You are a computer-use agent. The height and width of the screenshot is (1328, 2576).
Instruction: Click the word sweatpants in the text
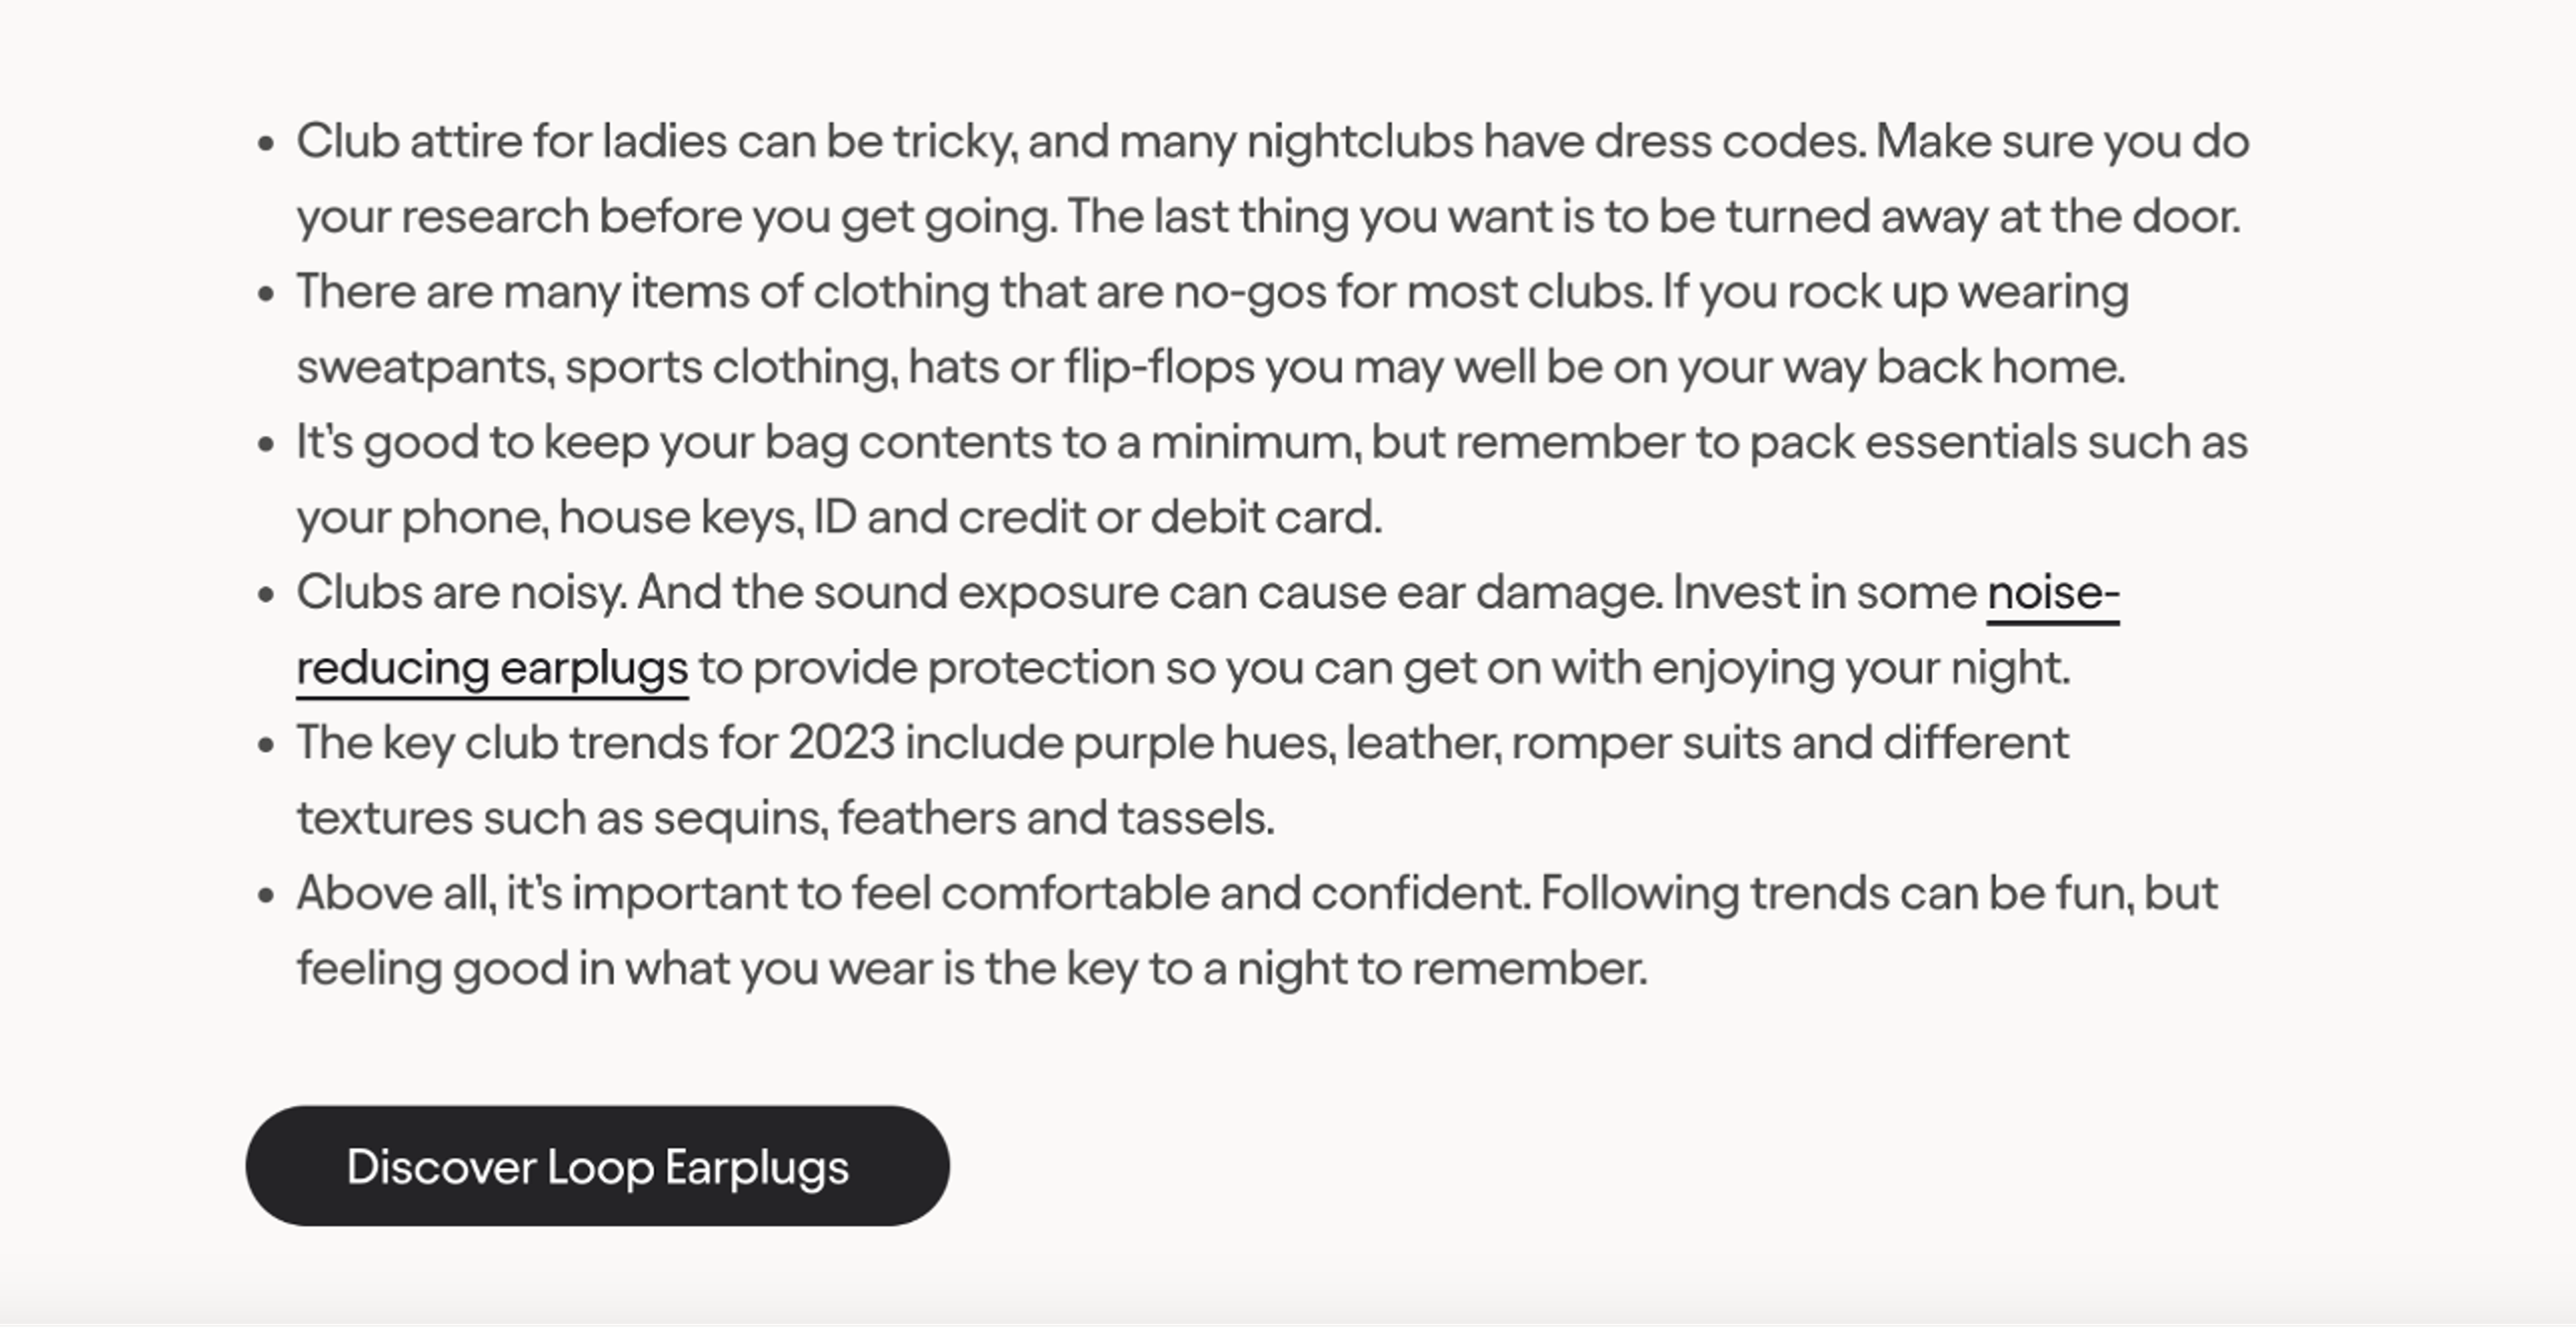[x=420, y=366]
